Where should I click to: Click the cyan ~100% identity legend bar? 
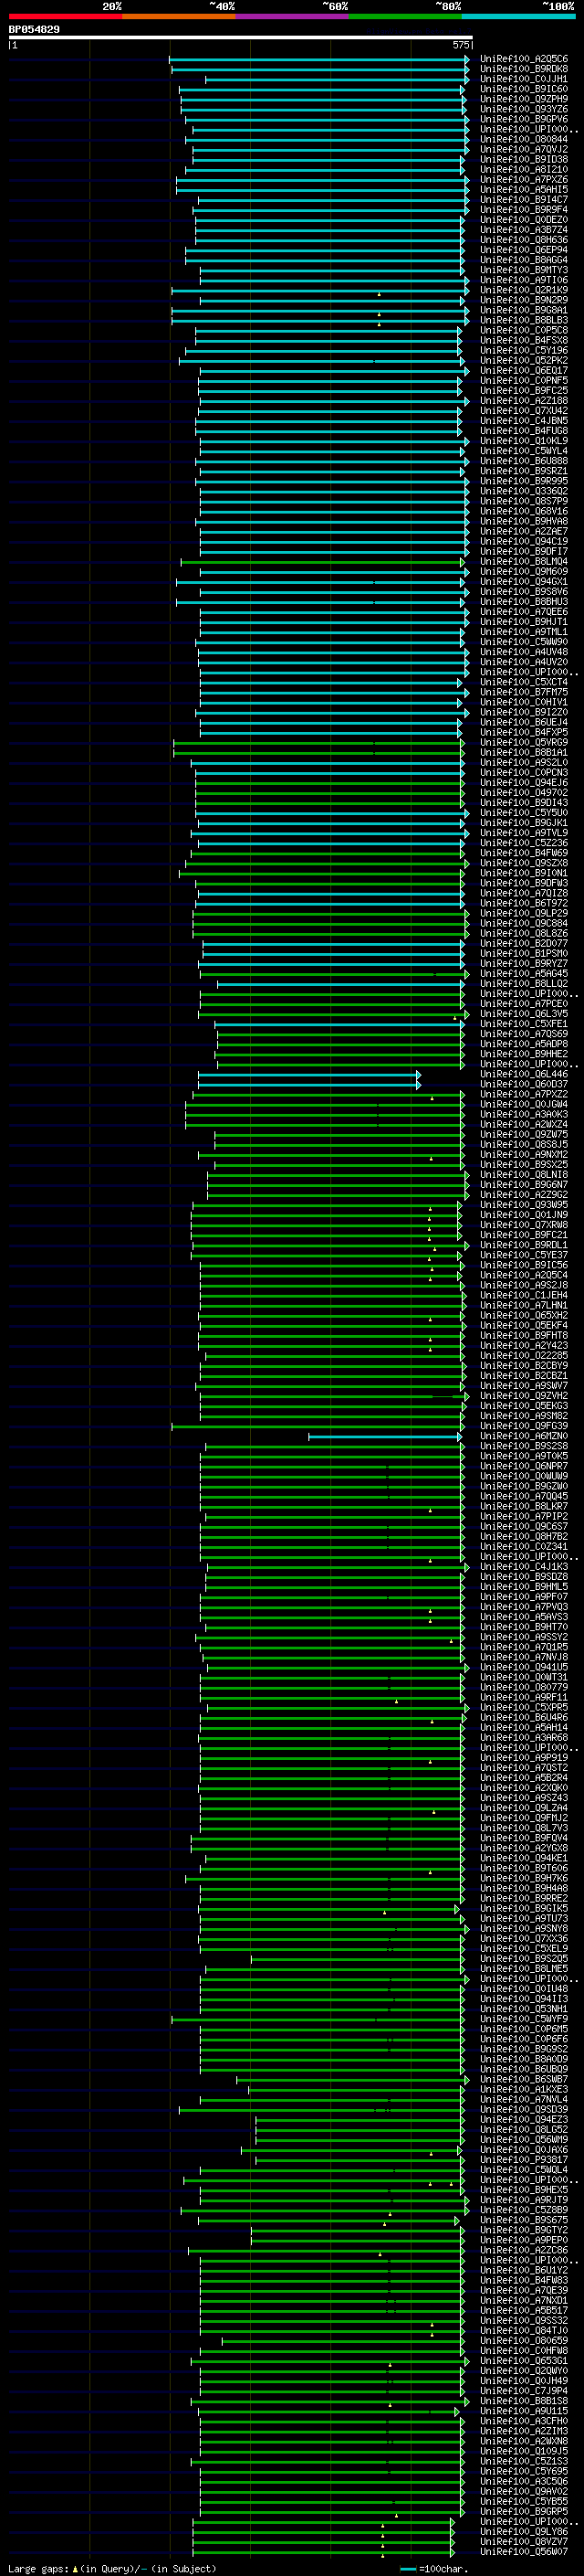(x=518, y=16)
